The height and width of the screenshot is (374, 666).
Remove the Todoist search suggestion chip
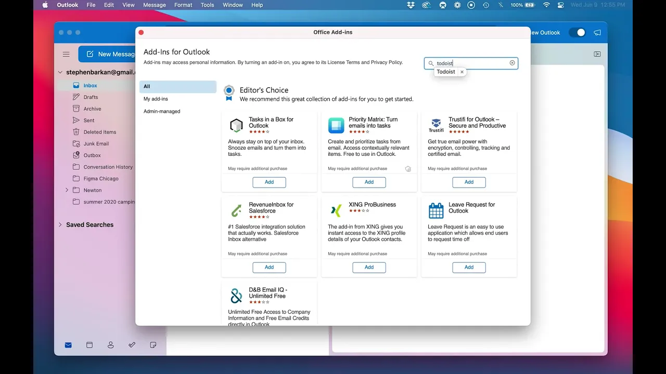(x=462, y=72)
